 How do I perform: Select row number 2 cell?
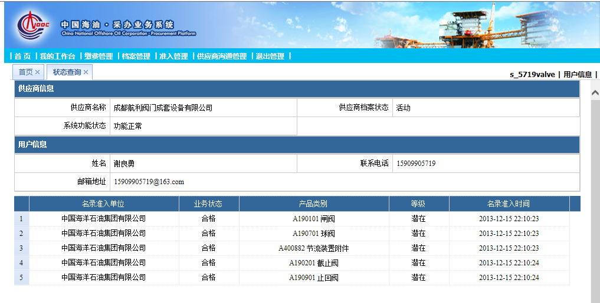21,233
